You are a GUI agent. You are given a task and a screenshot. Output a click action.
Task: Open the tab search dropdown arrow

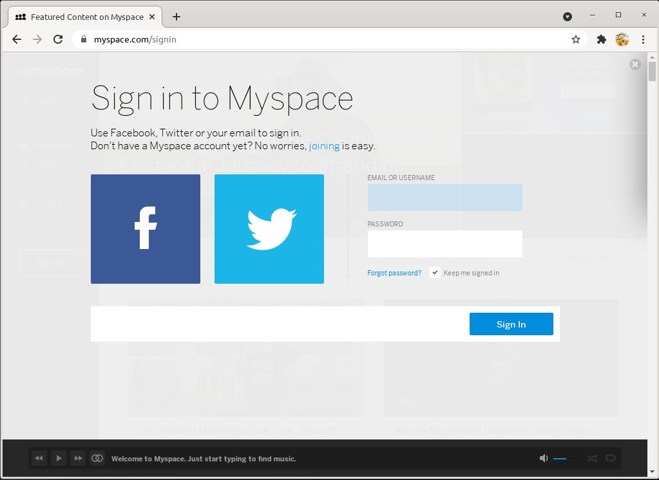click(x=568, y=17)
